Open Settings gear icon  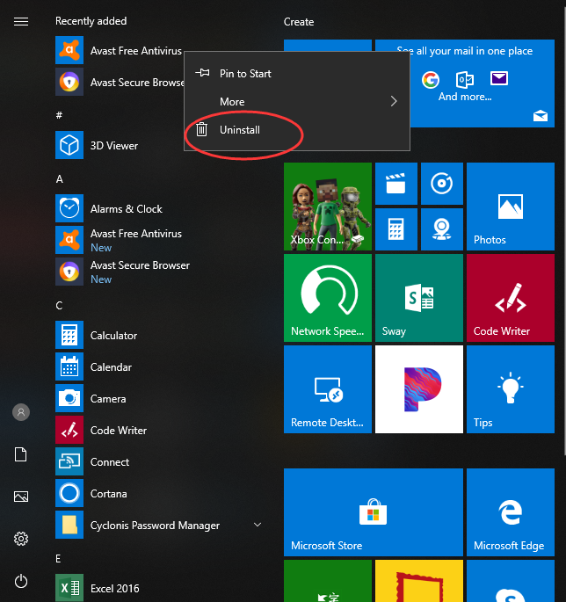pos(21,539)
